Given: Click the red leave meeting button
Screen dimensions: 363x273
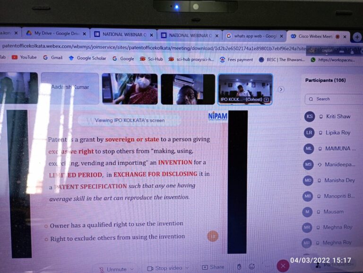Looking at the screenshot, I should 283,266.
